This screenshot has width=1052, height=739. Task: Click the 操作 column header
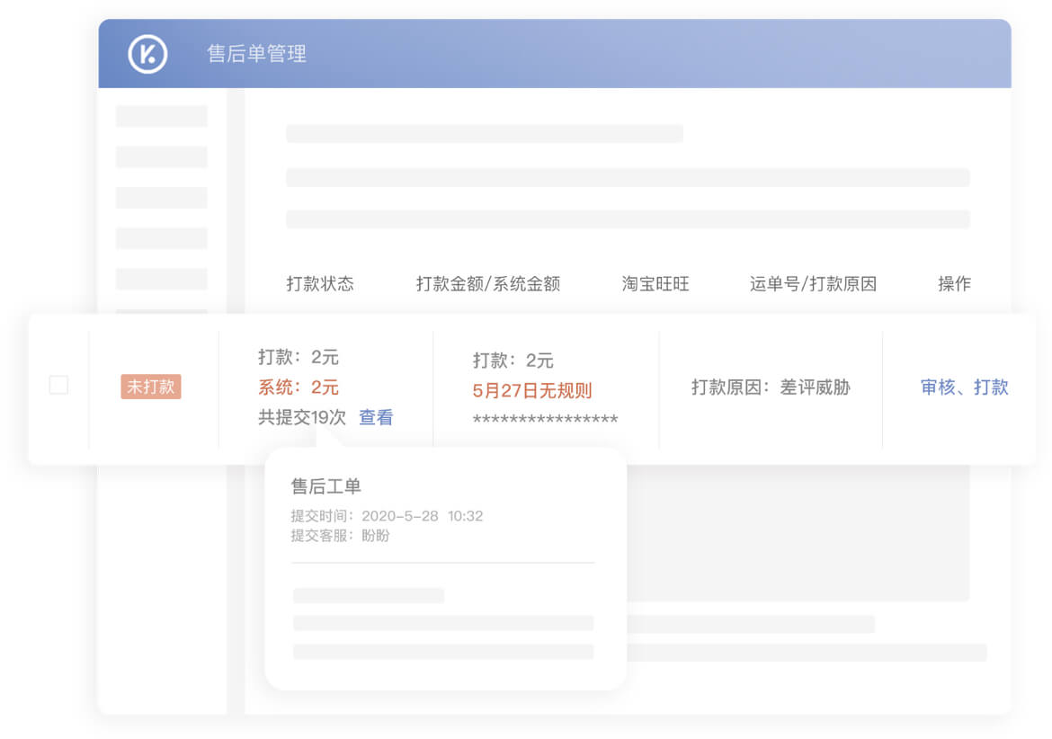(954, 284)
